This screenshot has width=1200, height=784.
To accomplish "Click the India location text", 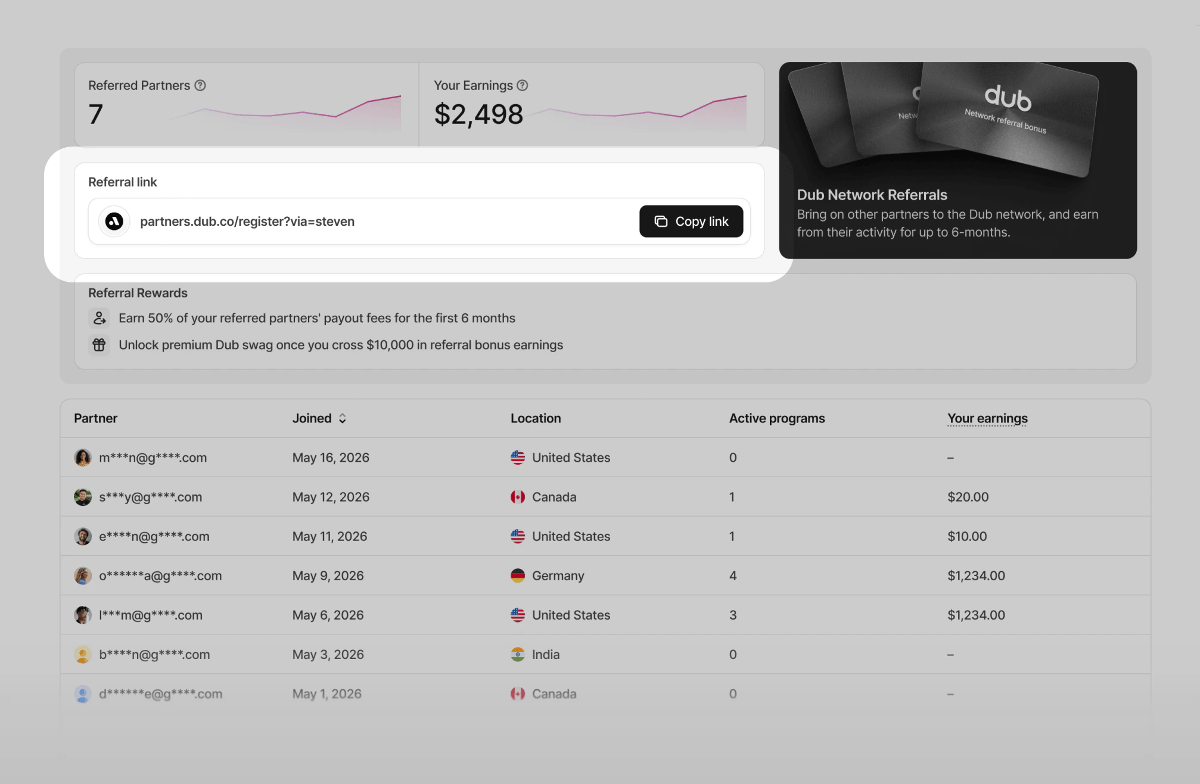I will [546, 654].
